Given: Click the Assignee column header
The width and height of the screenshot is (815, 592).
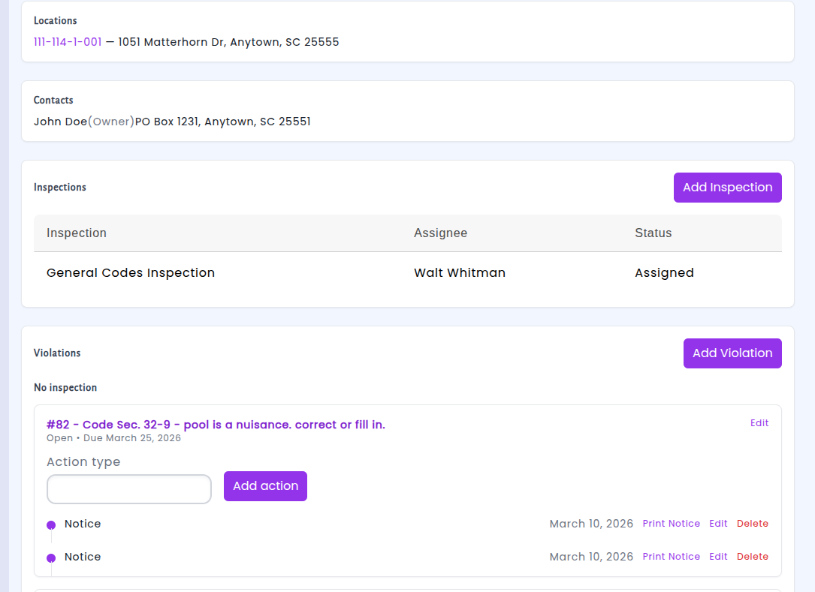Looking at the screenshot, I should tap(440, 233).
